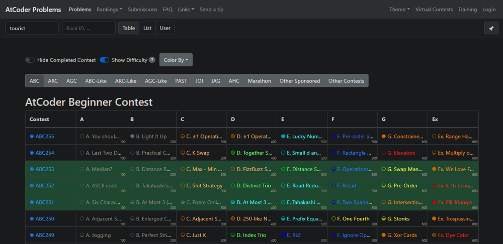Select the Table view button
The width and height of the screenshot is (503, 244).
(129, 28)
